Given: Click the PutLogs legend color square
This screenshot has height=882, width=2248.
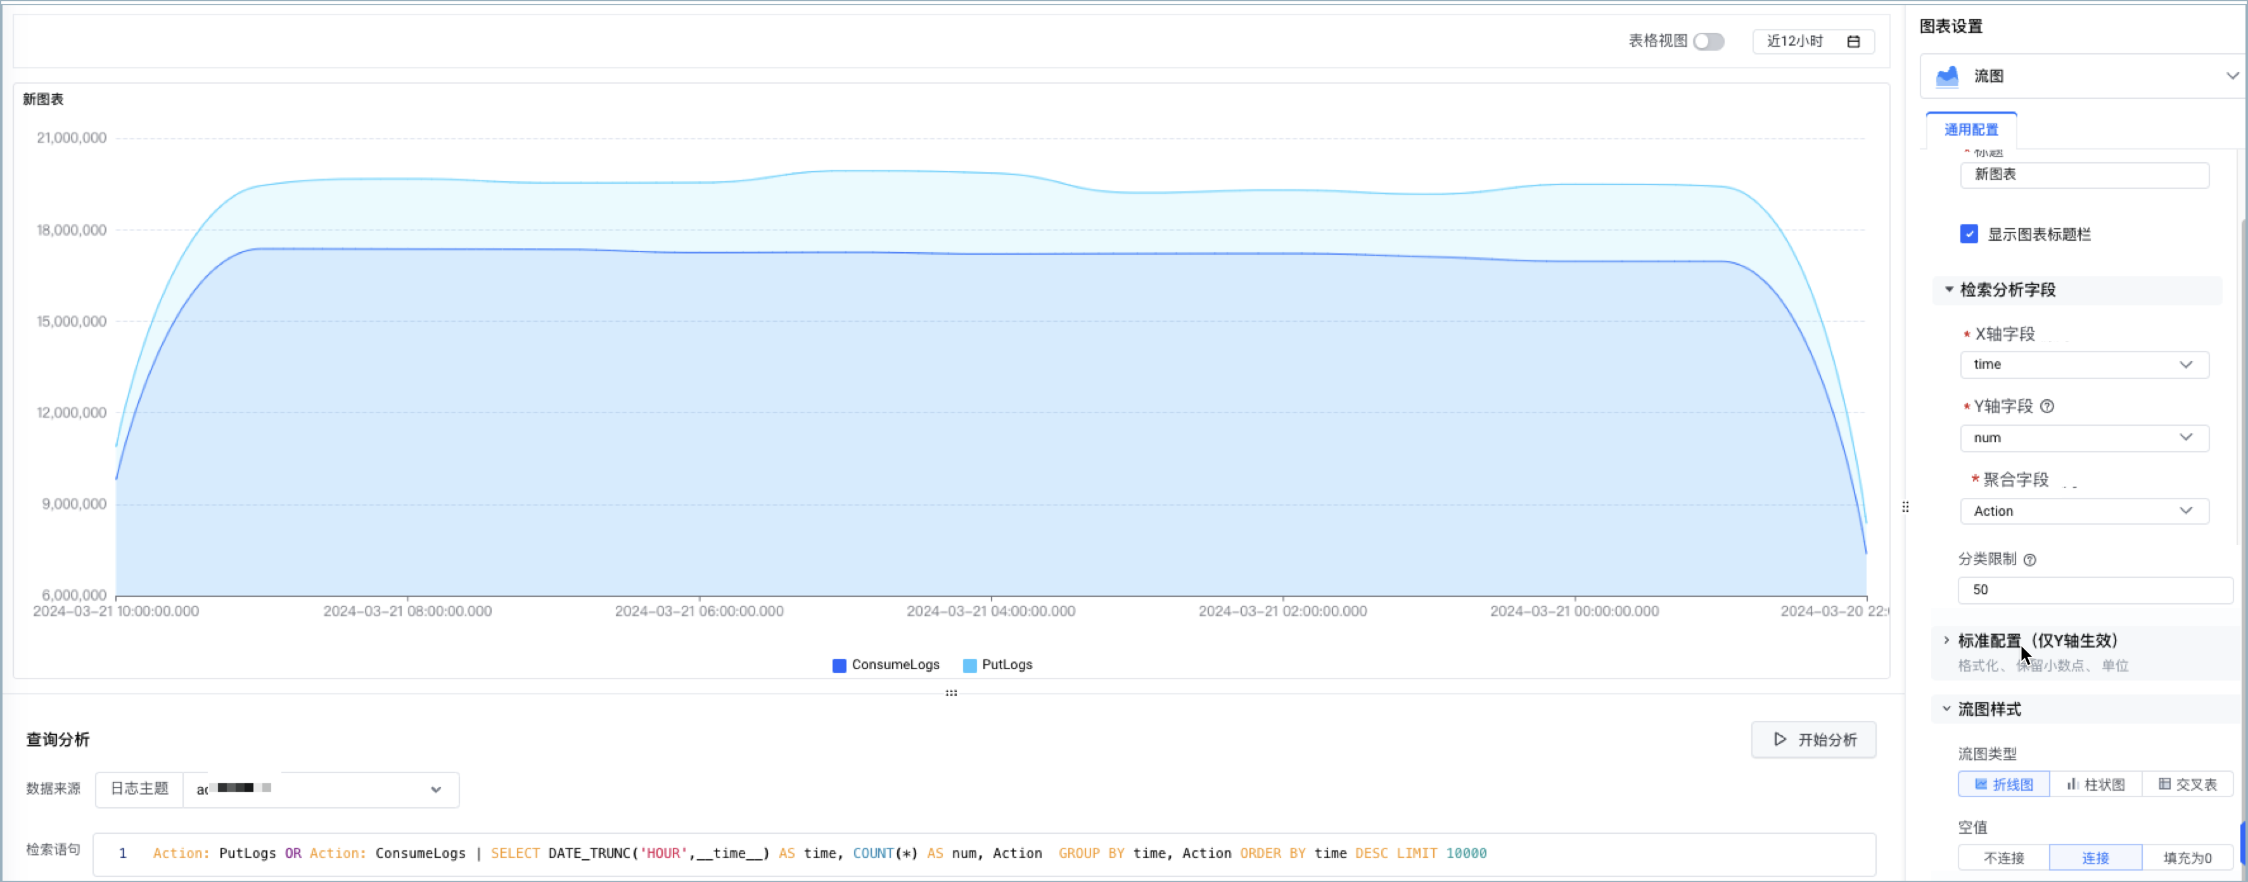Looking at the screenshot, I should pyautogui.click(x=969, y=666).
